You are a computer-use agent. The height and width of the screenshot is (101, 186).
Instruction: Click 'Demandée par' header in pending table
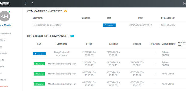coord(168,18)
